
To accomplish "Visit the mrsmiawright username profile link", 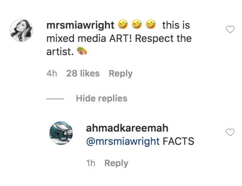I will [80, 25].
